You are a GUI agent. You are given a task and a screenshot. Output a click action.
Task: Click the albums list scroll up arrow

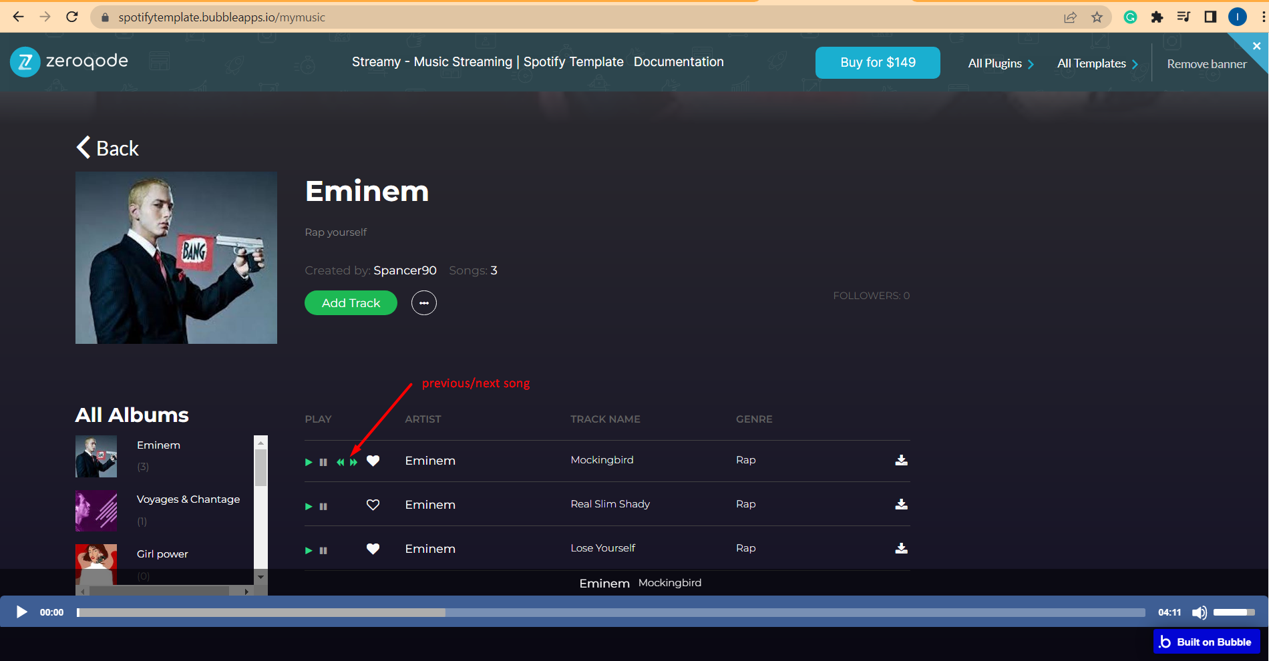(x=261, y=442)
